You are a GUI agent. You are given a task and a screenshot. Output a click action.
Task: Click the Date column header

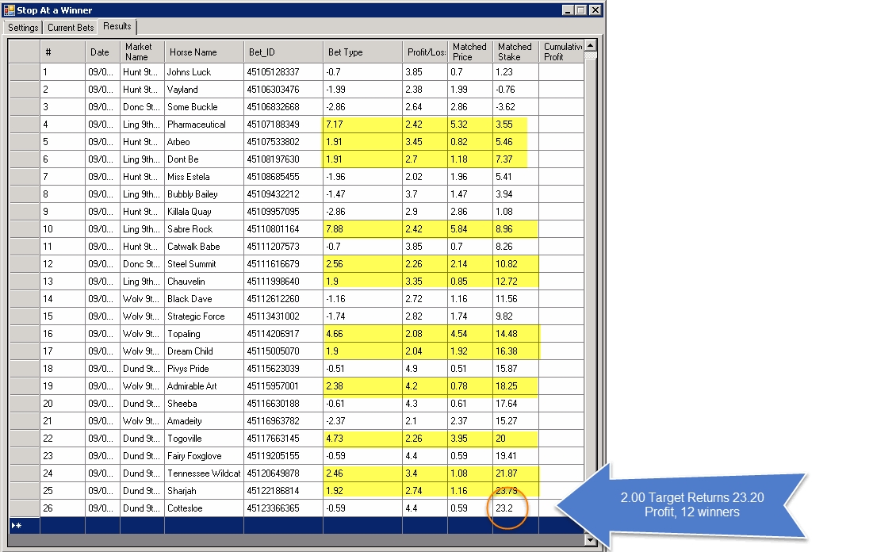click(x=101, y=52)
